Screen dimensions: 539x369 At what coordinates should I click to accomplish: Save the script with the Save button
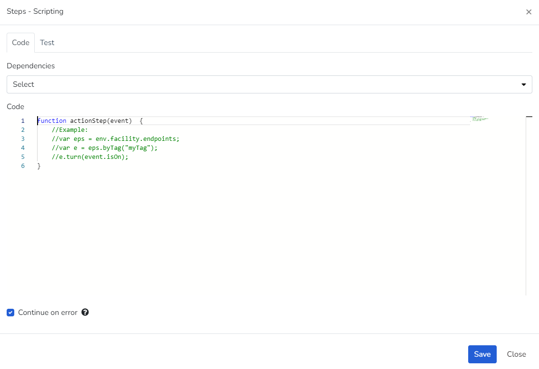point(482,354)
